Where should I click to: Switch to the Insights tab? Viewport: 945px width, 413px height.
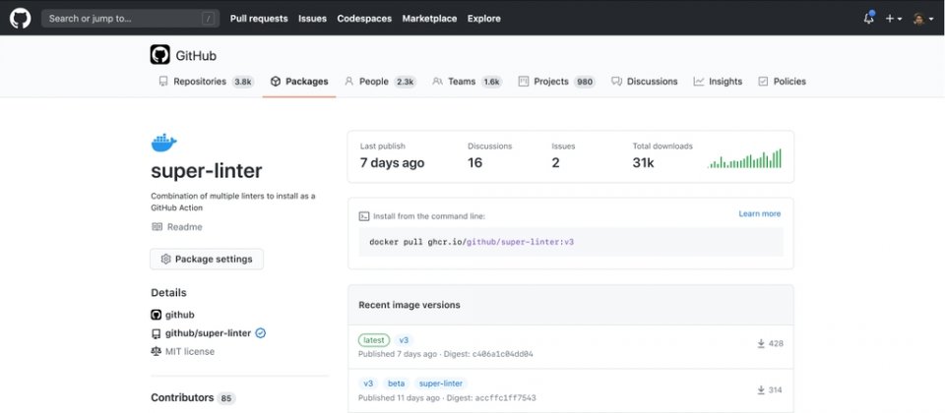[718, 82]
